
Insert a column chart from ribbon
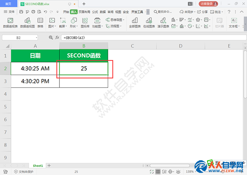[x=173, y=20]
